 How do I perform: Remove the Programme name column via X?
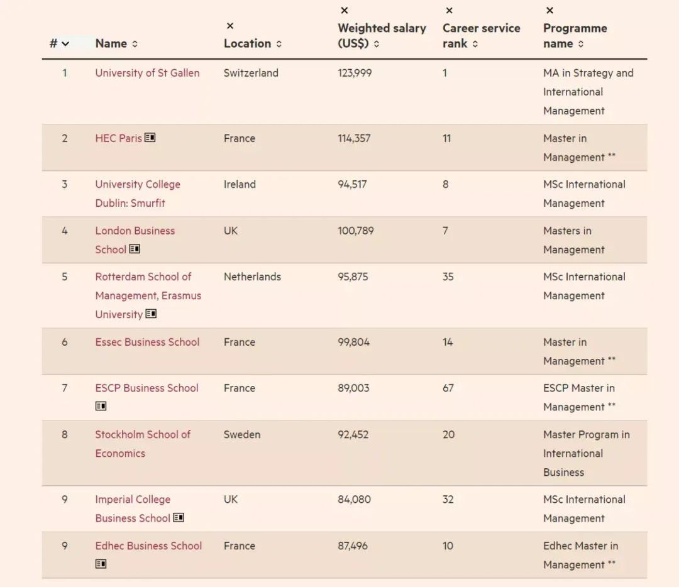click(549, 11)
